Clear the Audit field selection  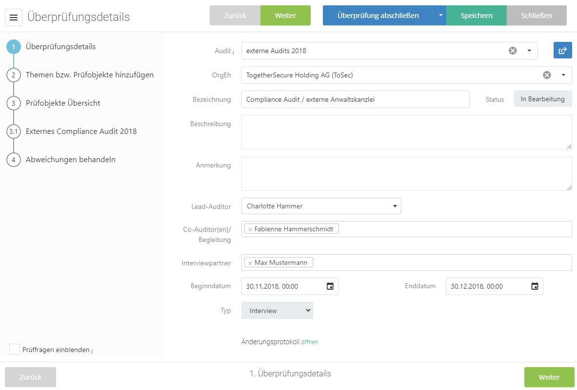513,51
